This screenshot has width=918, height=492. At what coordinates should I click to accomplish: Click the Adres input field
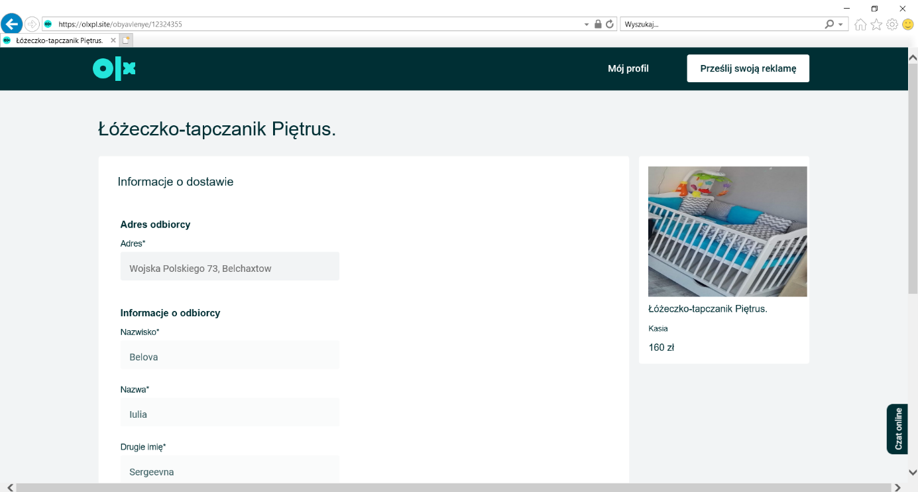pos(229,267)
